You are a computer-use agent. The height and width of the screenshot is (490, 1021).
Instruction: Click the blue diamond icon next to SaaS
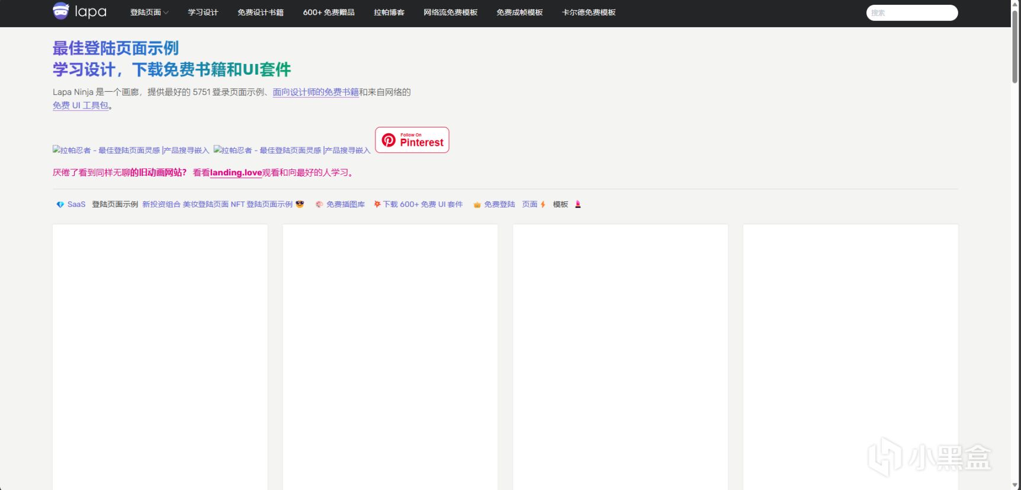[60, 204]
